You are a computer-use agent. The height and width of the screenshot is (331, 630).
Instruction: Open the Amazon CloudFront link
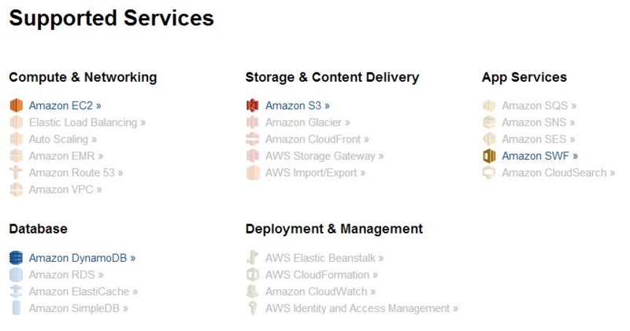(317, 139)
